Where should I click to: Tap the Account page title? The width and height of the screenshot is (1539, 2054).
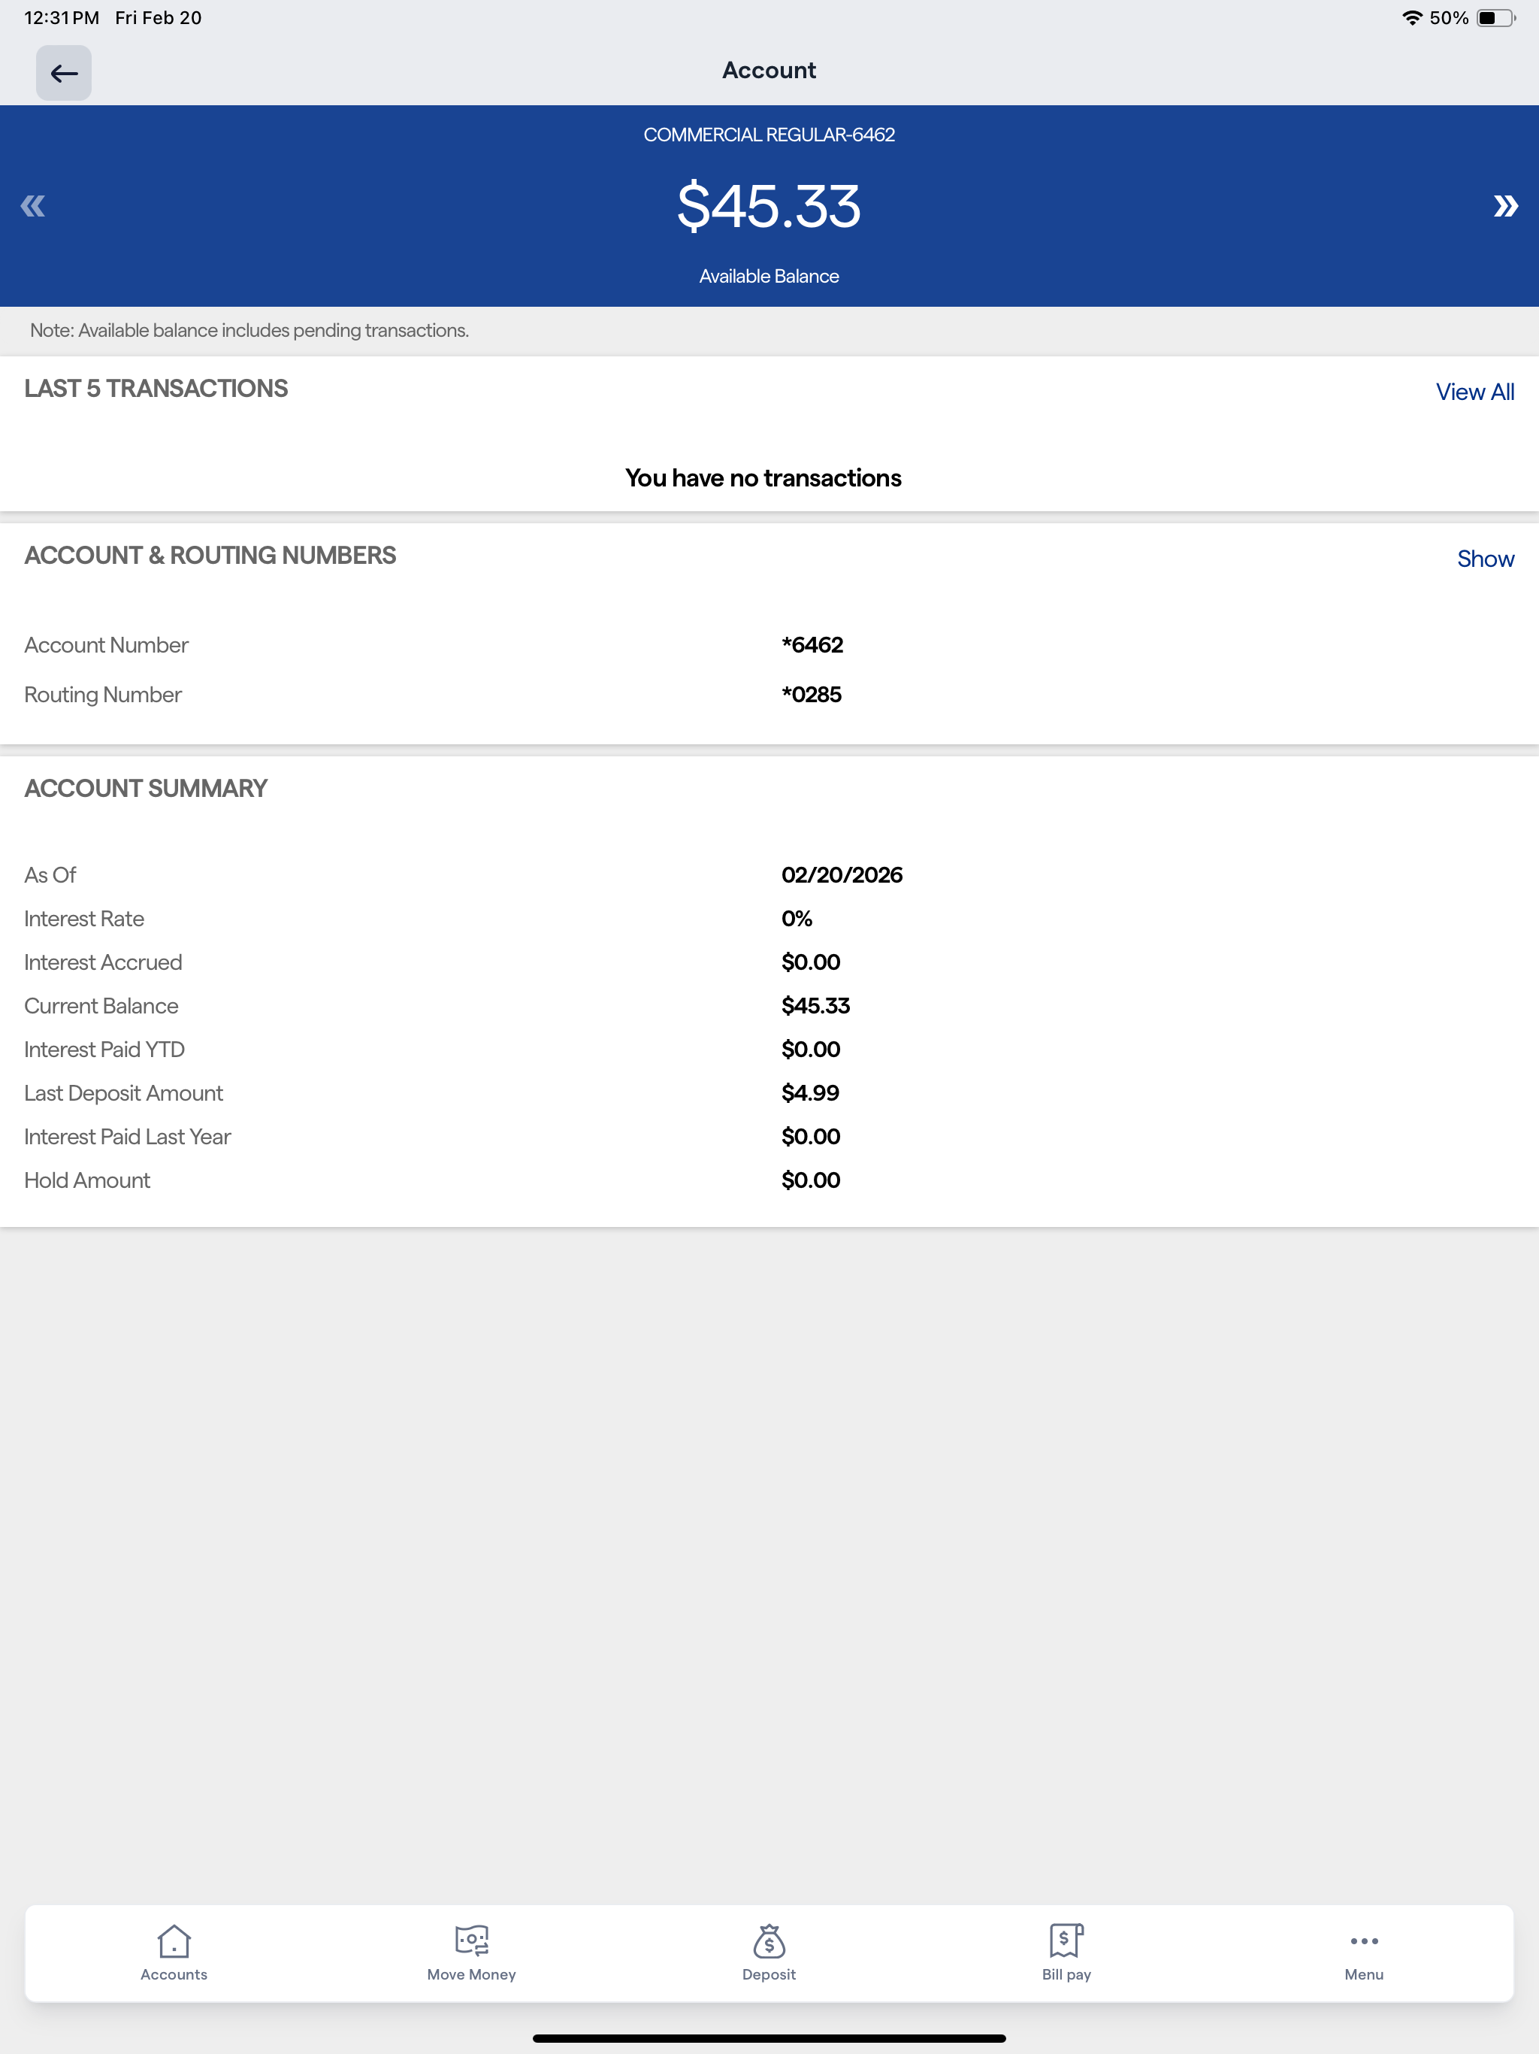[x=769, y=71]
